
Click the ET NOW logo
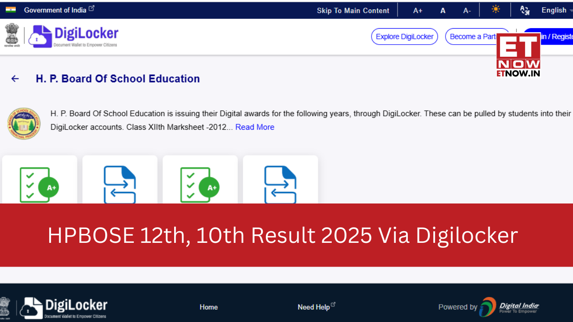click(x=519, y=55)
